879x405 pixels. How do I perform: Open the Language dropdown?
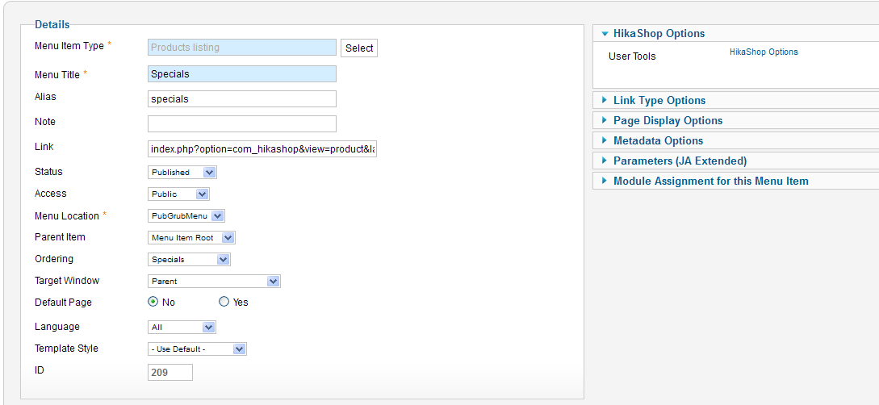tap(182, 328)
